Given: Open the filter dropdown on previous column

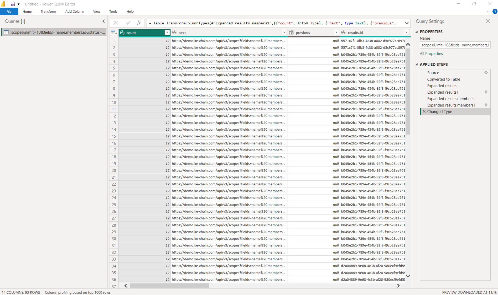Looking at the screenshot, I should coord(336,32).
